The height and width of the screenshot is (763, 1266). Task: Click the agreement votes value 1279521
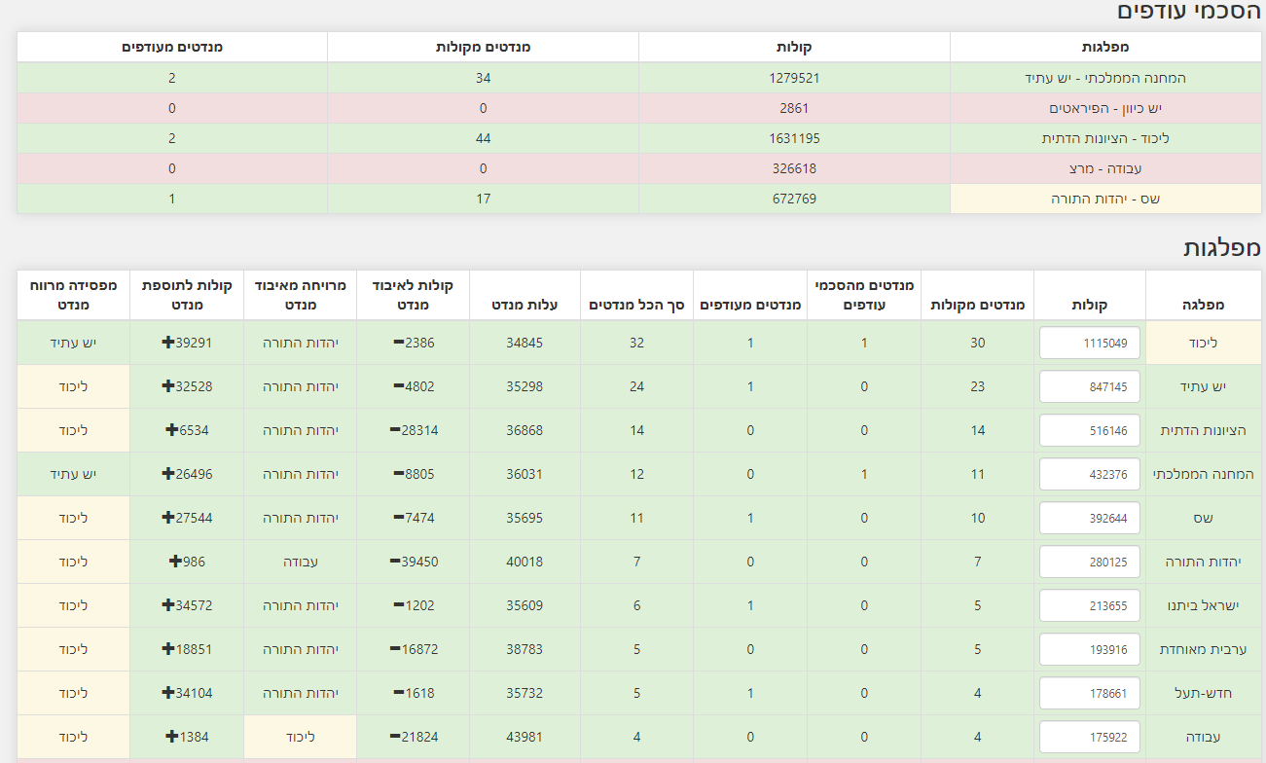[794, 78]
